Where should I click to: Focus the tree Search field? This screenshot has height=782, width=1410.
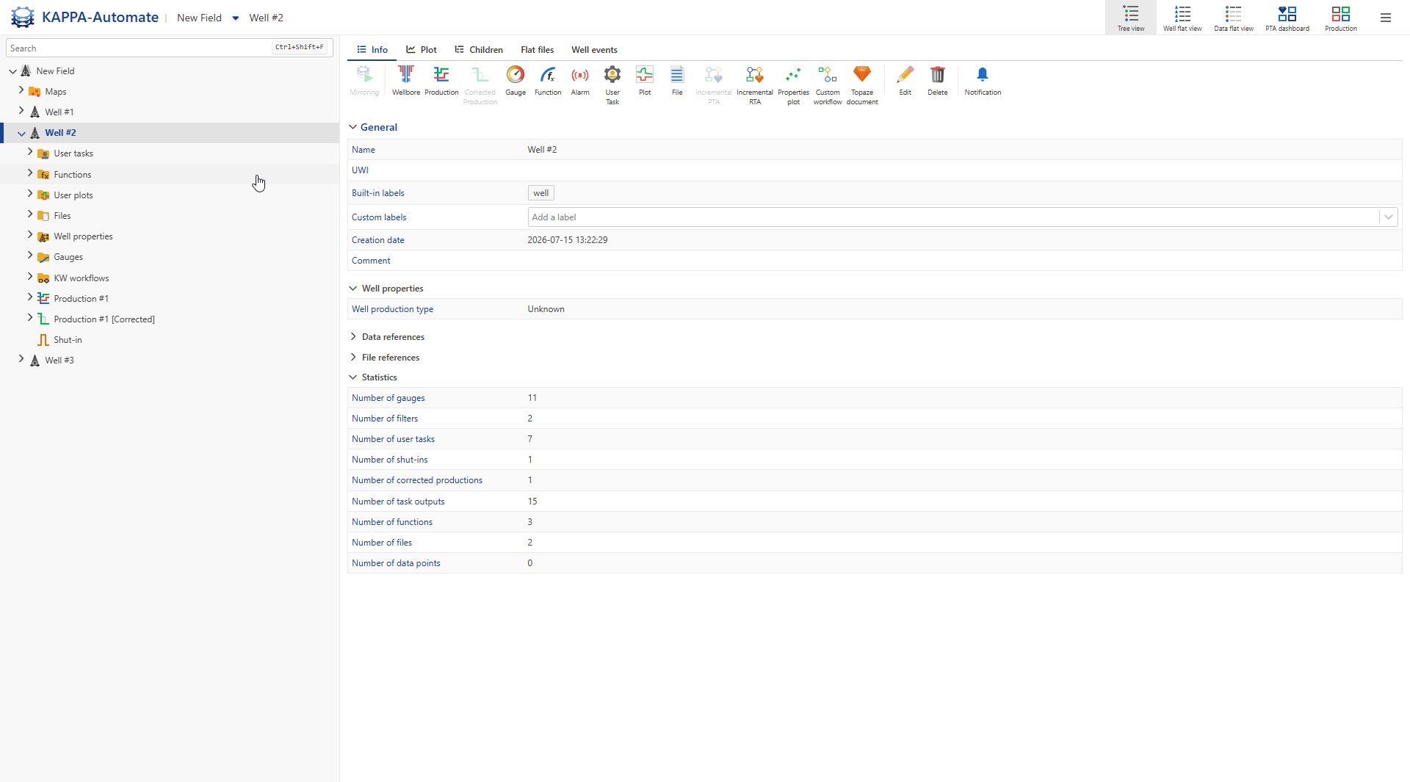point(169,48)
